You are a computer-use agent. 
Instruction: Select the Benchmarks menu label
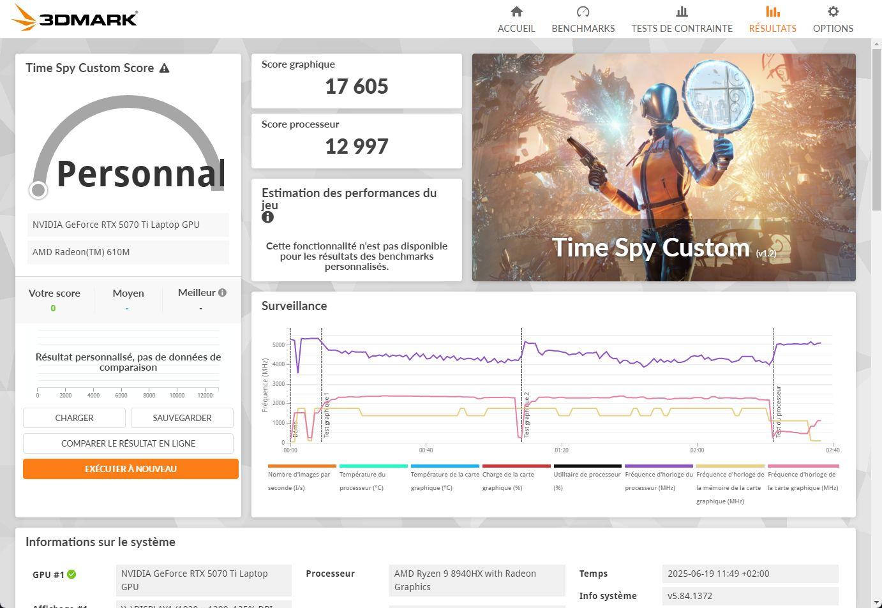pos(583,28)
